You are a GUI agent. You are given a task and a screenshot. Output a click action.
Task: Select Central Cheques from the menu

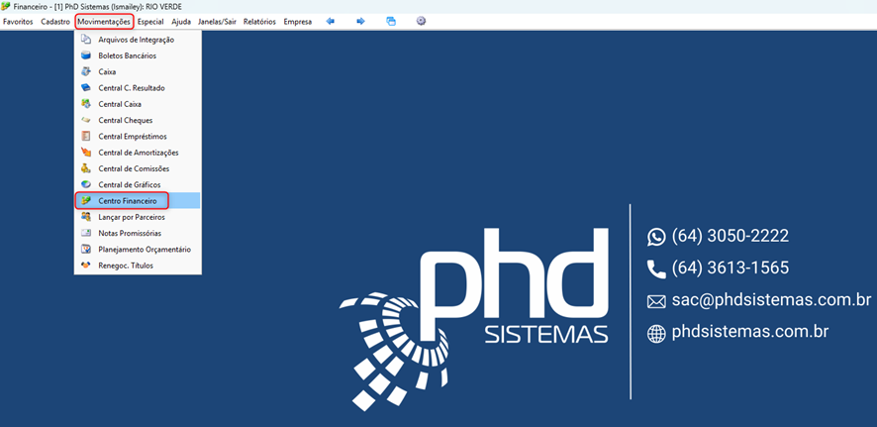pos(125,120)
